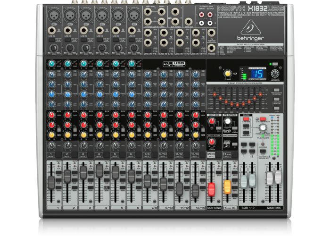Click stereo aux return 2 RIGHT jack
Image resolution: width=330 pixels, height=236 pixels.
[161, 22]
